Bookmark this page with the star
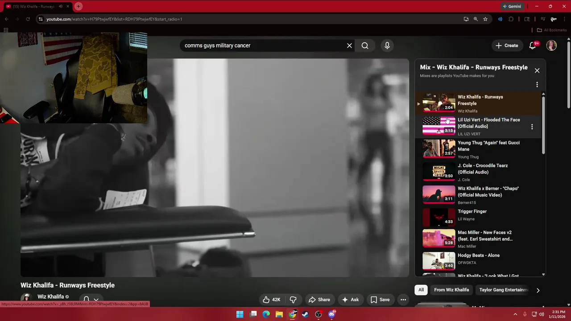The height and width of the screenshot is (321, 571). 485,19
